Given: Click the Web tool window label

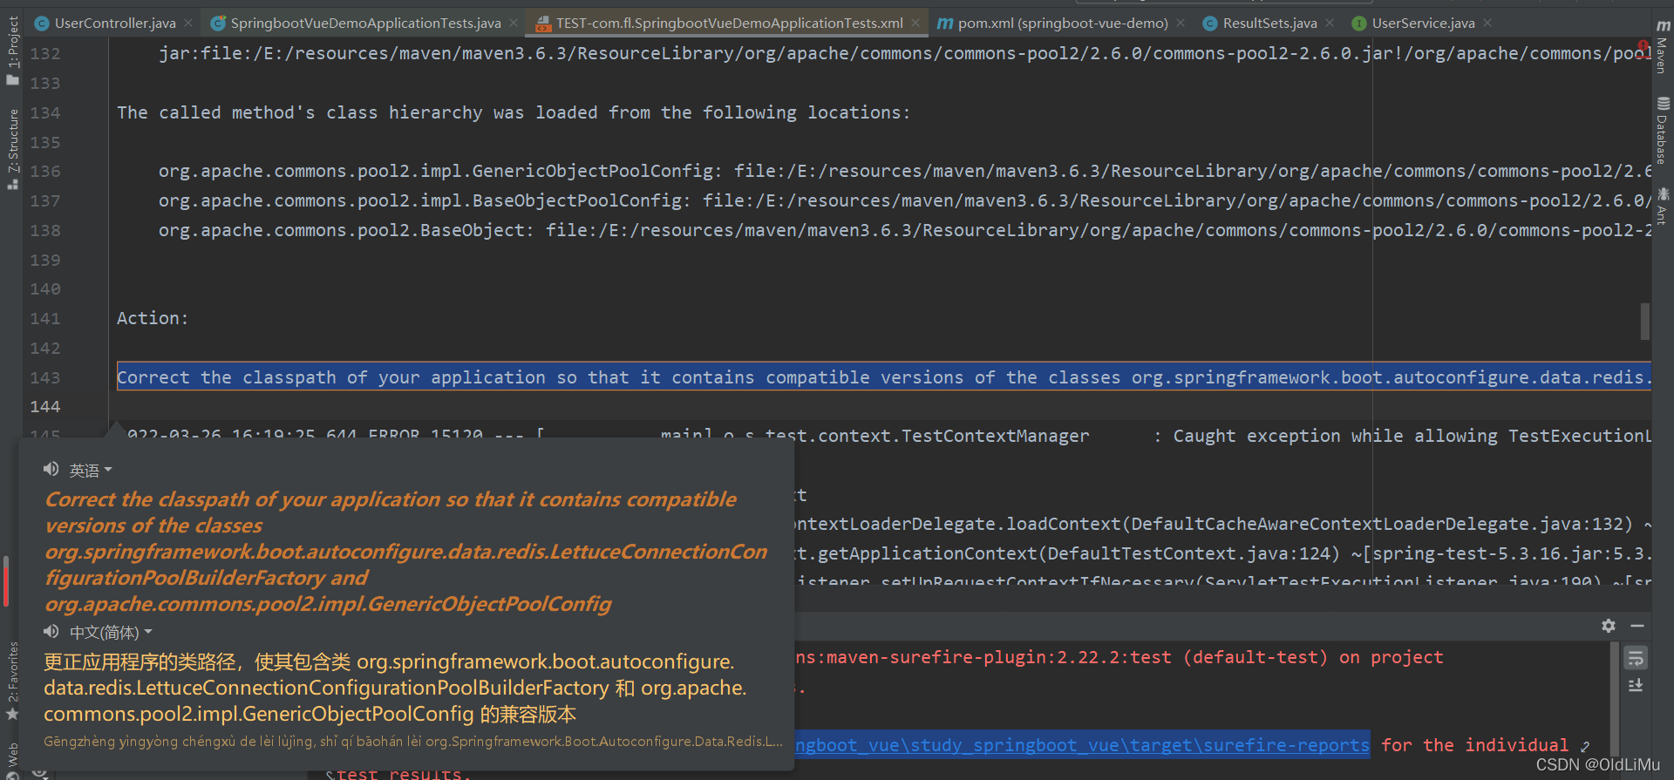Looking at the screenshot, I should 12,754.
